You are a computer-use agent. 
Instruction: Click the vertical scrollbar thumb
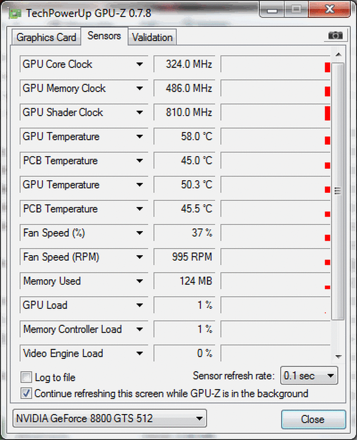coord(338,191)
